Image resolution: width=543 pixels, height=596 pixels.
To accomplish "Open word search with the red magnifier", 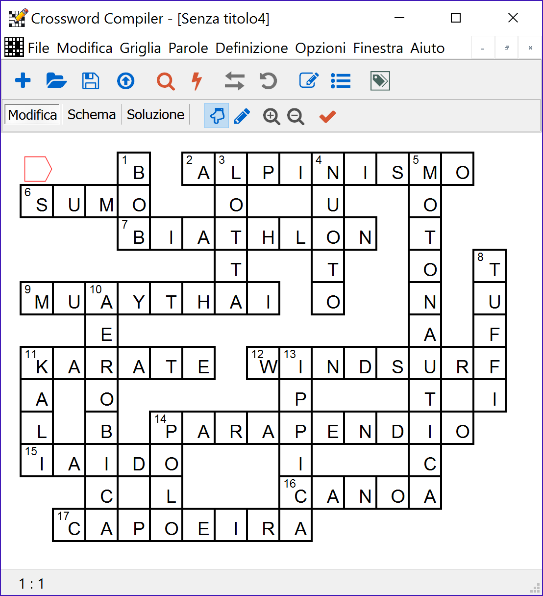I will (x=166, y=80).
